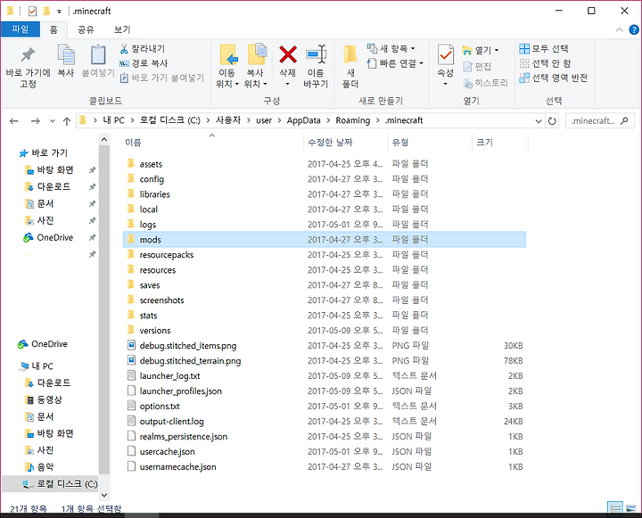Click Select all (모두 선택)
The height and width of the screenshot is (518, 642).
(544, 49)
